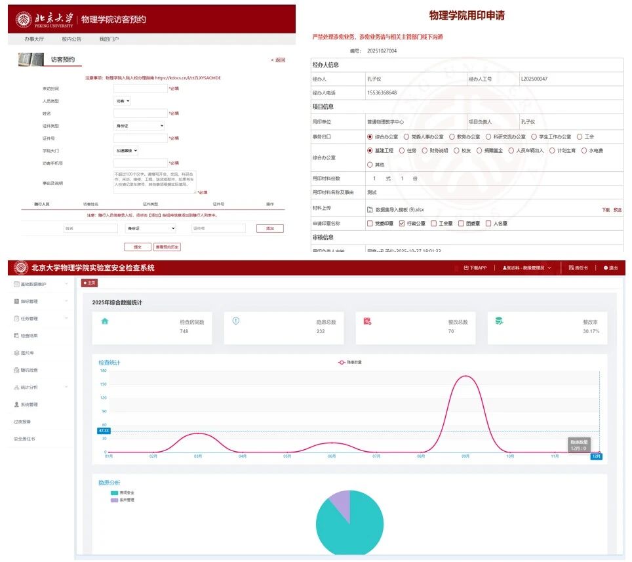Expand the 张志科 user account dropdown
Image resolution: width=632 pixels, height=562 pixels.
tap(527, 268)
